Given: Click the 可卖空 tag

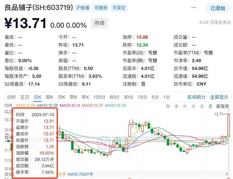Looking at the screenshot, I should [x=119, y=8].
